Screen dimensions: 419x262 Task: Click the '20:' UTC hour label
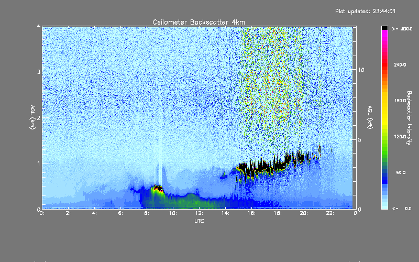(x=304, y=213)
